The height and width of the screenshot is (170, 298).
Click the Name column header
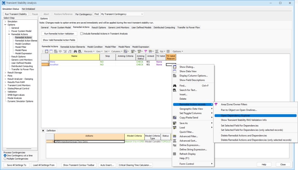[x=74, y=56]
